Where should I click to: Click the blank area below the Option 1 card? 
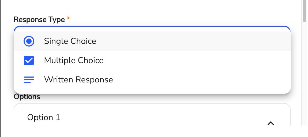coord(150,132)
